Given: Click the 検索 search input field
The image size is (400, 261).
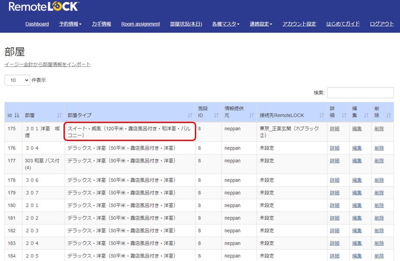Looking at the screenshot, I should click(360, 93).
